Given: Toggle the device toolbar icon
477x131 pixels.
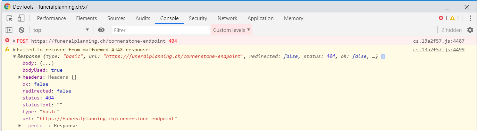Looking at the screenshot, I should [21, 18].
